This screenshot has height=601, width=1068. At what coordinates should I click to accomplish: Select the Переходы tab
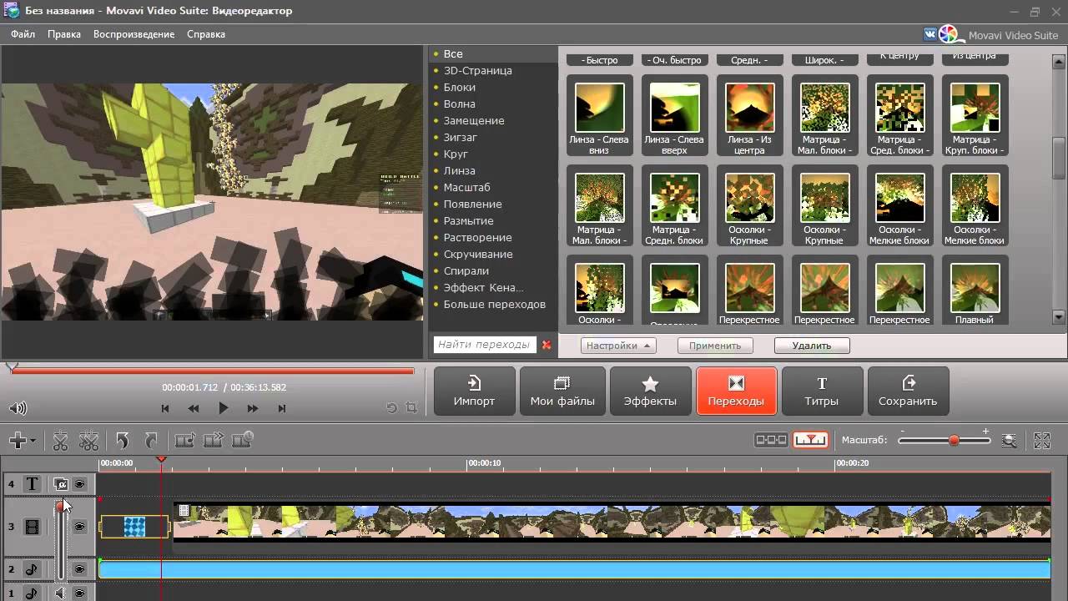[x=736, y=391]
